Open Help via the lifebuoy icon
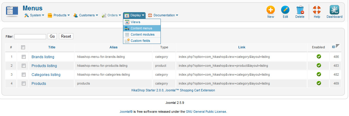 [x=317, y=10]
